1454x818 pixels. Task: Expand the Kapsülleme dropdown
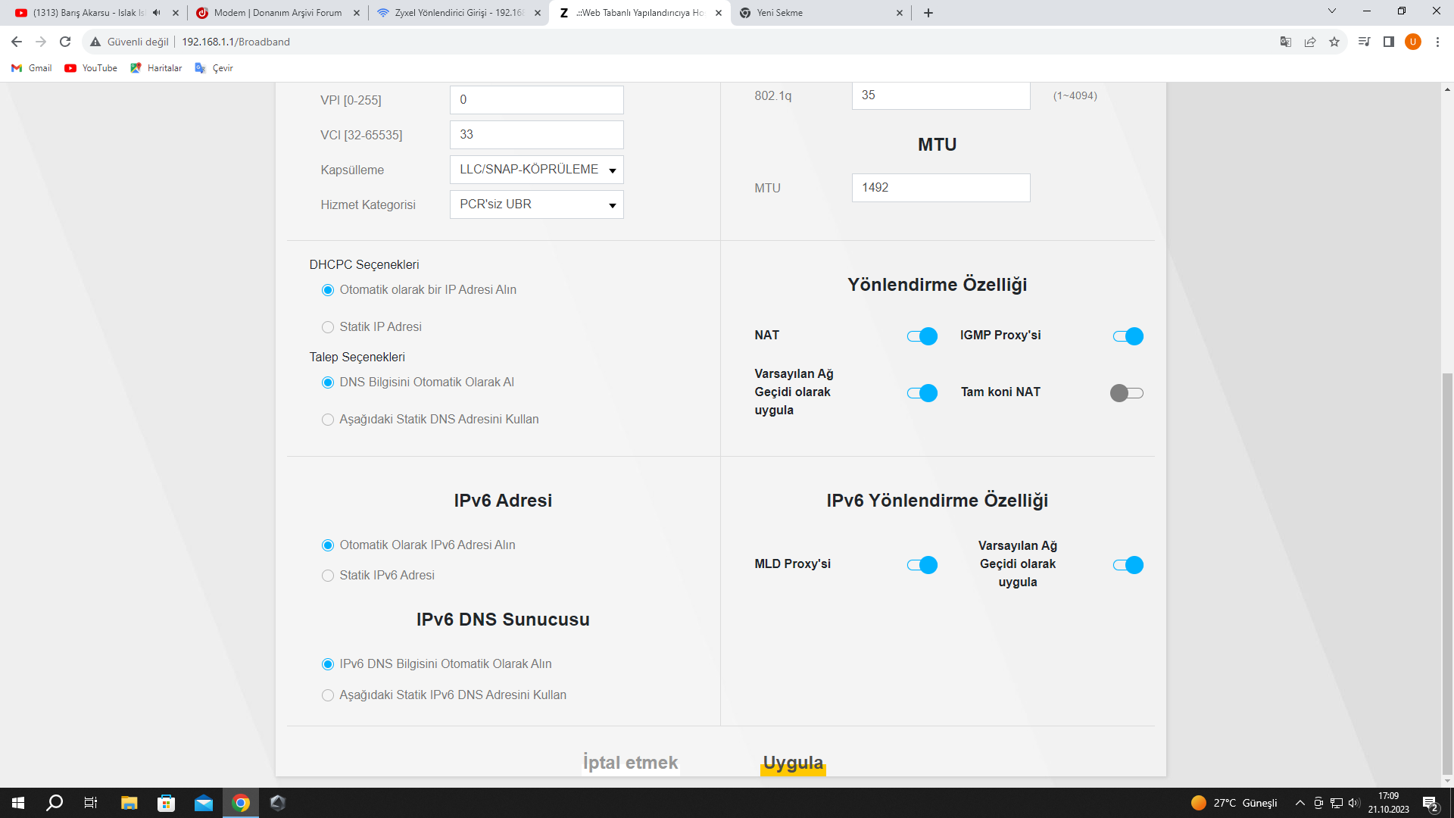[x=536, y=170]
